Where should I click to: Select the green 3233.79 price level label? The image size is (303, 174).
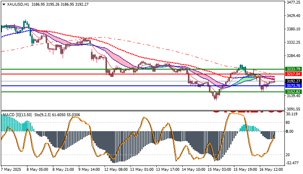pyautogui.click(x=294, y=69)
